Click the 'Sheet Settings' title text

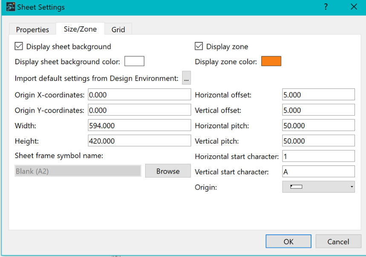coord(41,7)
